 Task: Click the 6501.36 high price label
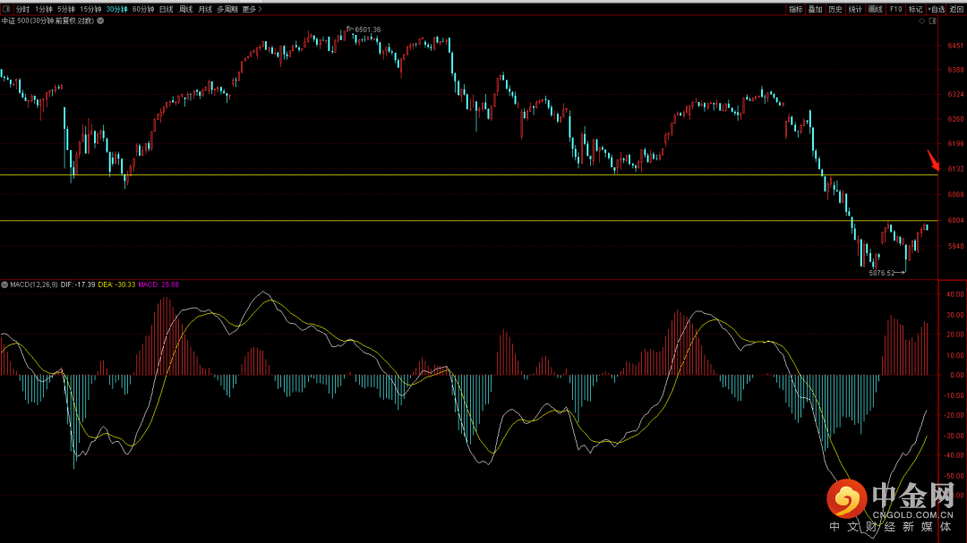[368, 30]
